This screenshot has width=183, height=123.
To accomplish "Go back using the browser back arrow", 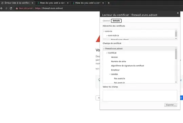I will [1, 8].
